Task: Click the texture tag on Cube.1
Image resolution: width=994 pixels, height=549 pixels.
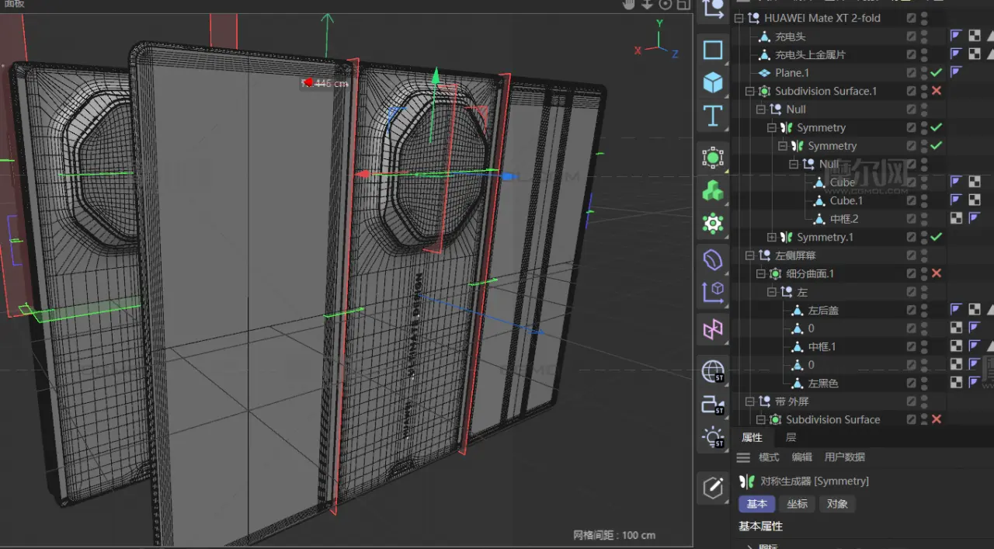Action: [975, 200]
